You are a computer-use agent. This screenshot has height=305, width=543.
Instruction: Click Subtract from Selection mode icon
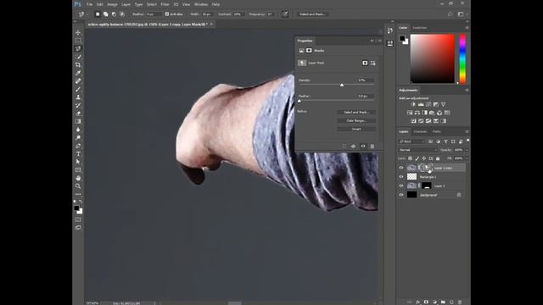[114, 14]
